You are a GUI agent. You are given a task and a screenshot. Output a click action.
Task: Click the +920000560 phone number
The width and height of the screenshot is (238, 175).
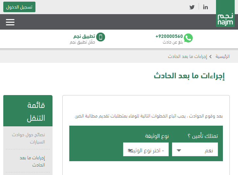pos(169,36)
